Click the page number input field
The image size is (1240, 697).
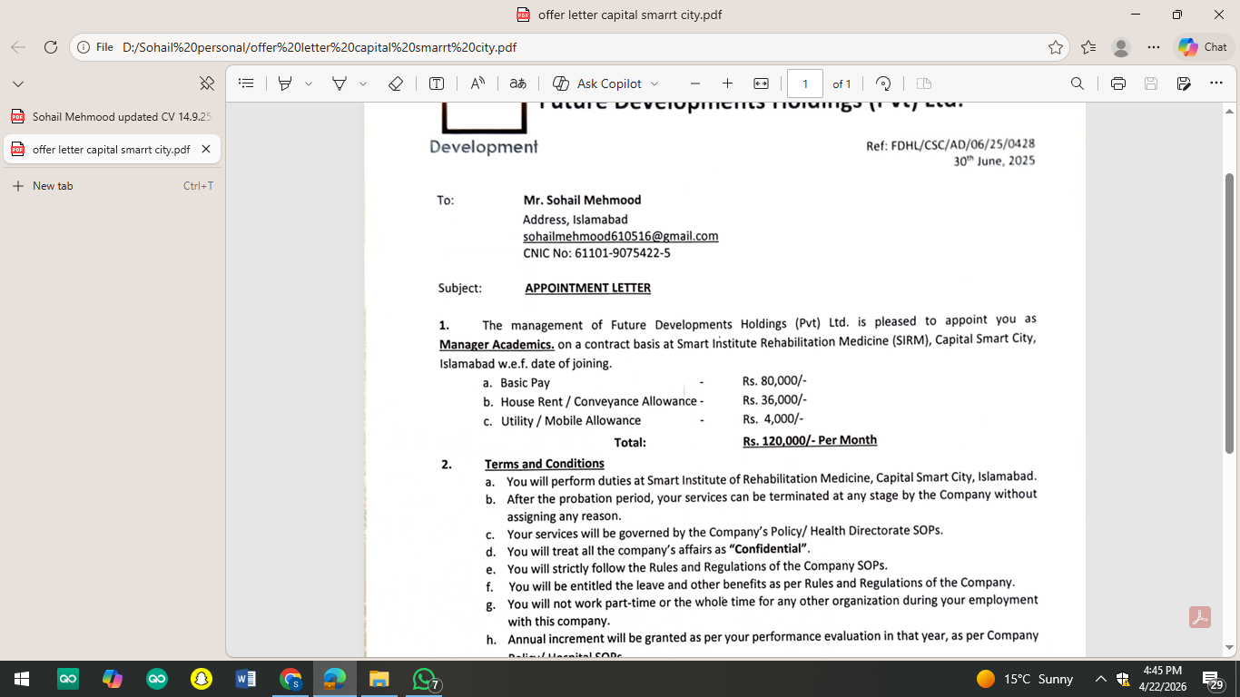tap(805, 83)
